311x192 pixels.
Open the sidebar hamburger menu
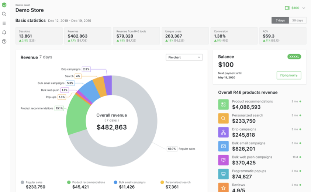pyautogui.click(x=4, y=23)
